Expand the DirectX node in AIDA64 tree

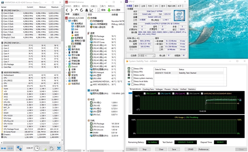(x=67, y=67)
